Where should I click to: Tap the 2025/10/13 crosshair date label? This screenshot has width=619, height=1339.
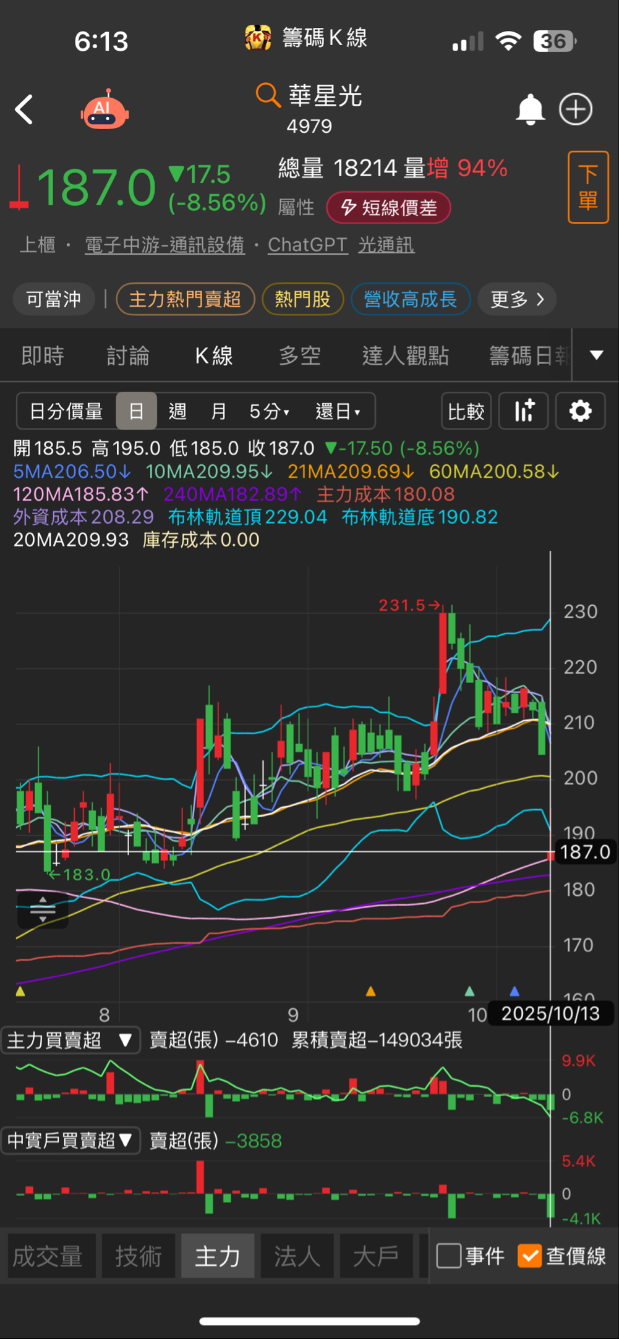(550, 1014)
